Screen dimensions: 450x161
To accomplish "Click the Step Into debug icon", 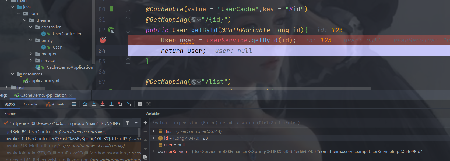I will point(94,104).
